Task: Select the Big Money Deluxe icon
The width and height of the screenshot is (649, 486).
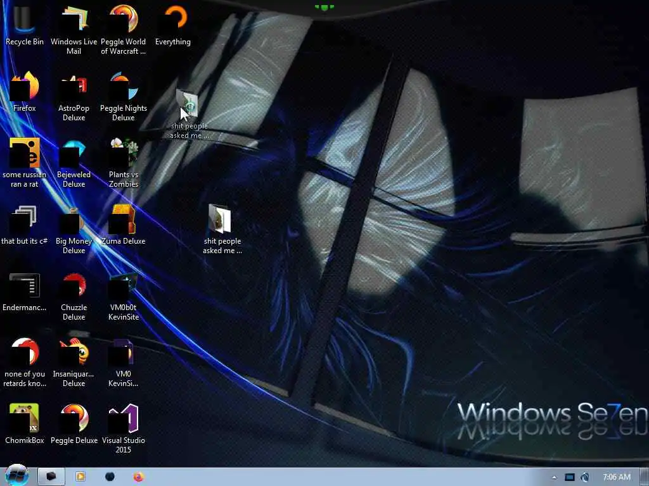Action: click(74, 230)
